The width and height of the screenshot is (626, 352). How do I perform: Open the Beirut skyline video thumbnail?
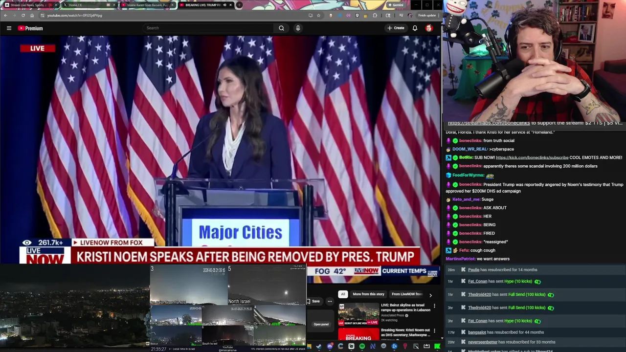coord(358,314)
